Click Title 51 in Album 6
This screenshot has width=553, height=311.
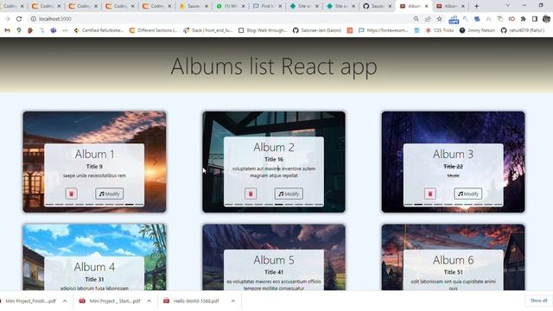tap(453, 272)
